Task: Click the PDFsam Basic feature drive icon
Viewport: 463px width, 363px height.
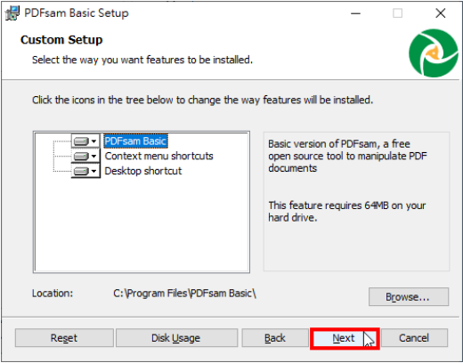Action: point(81,141)
